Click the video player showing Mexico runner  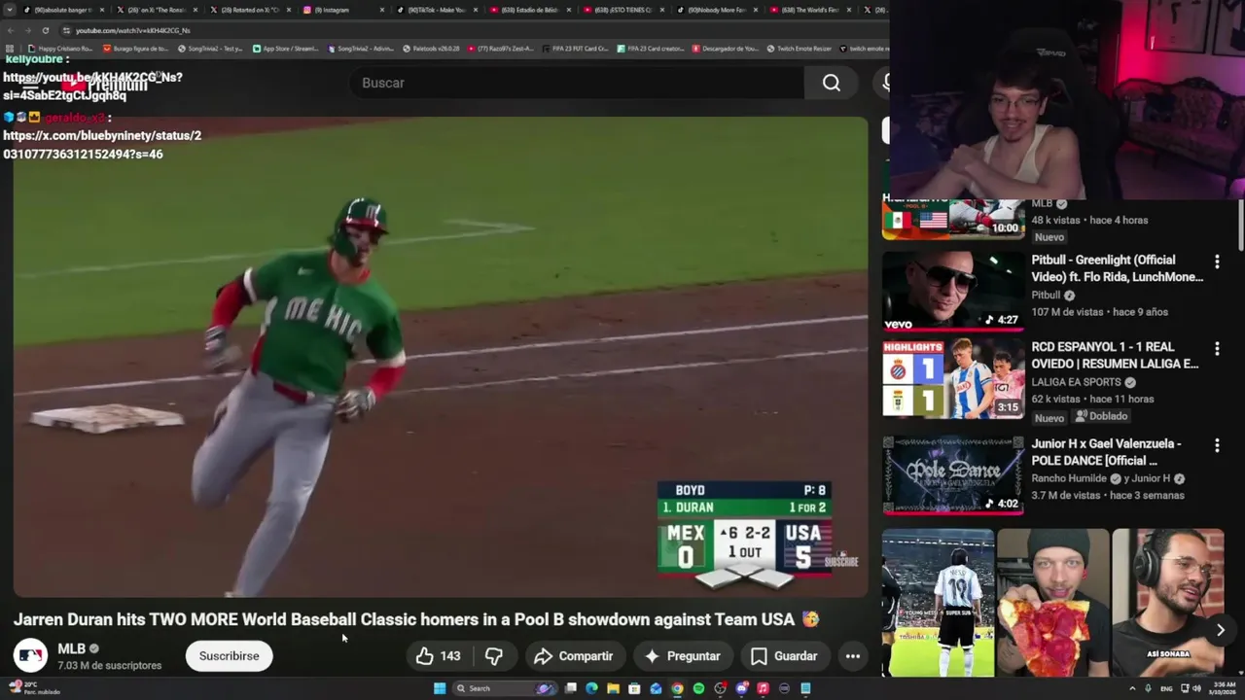[x=441, y=357]
